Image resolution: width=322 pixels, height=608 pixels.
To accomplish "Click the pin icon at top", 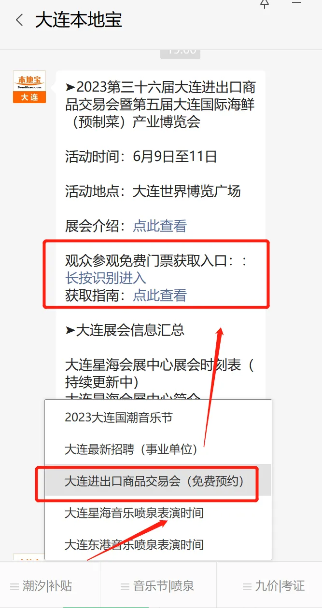I will tap(265, 4).
